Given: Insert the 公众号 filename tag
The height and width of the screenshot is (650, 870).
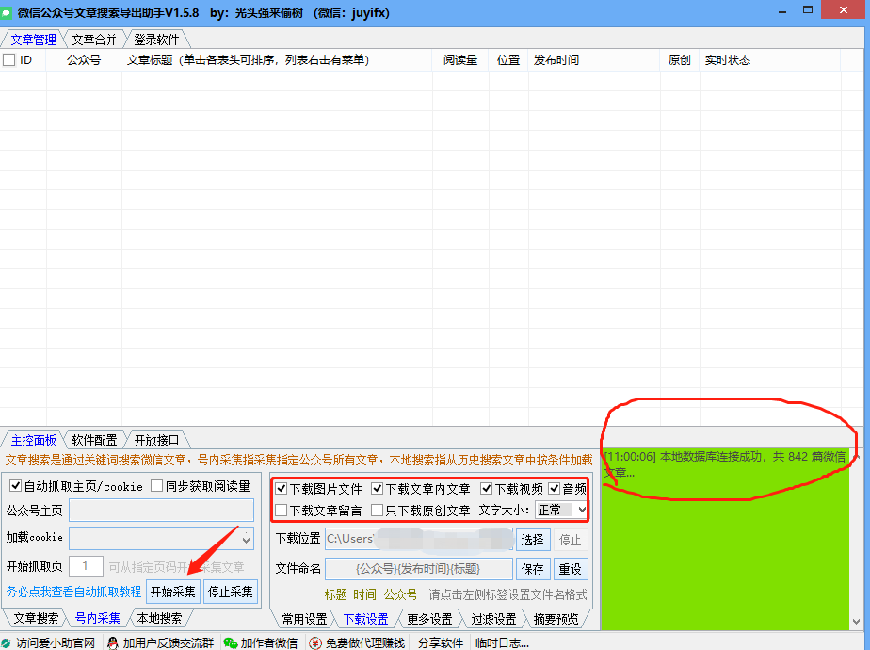Looking at the screenshot, I should (400, 594).
